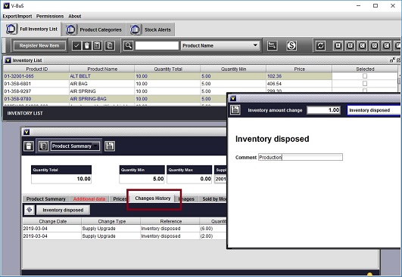Click the dollar sign S toolbar icon

click(x=291, y=46)
